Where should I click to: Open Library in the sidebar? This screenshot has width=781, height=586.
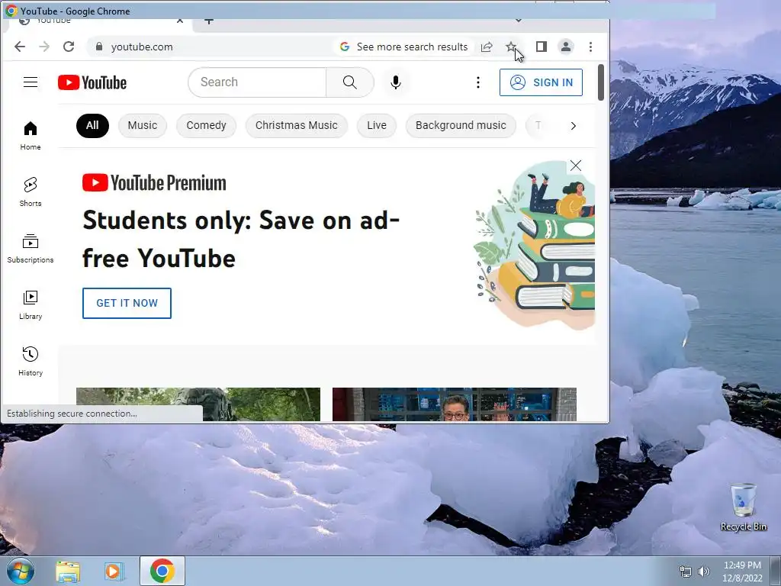(x=31, y=305)
